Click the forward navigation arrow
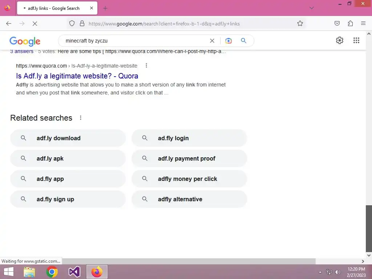The image size is (372, 279). pyautogui.click(x=22, y=24)
